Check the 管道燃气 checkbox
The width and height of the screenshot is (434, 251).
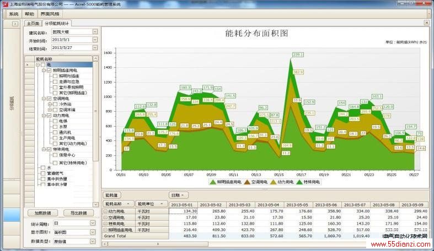pyautogui.click(x=43, y=173)
